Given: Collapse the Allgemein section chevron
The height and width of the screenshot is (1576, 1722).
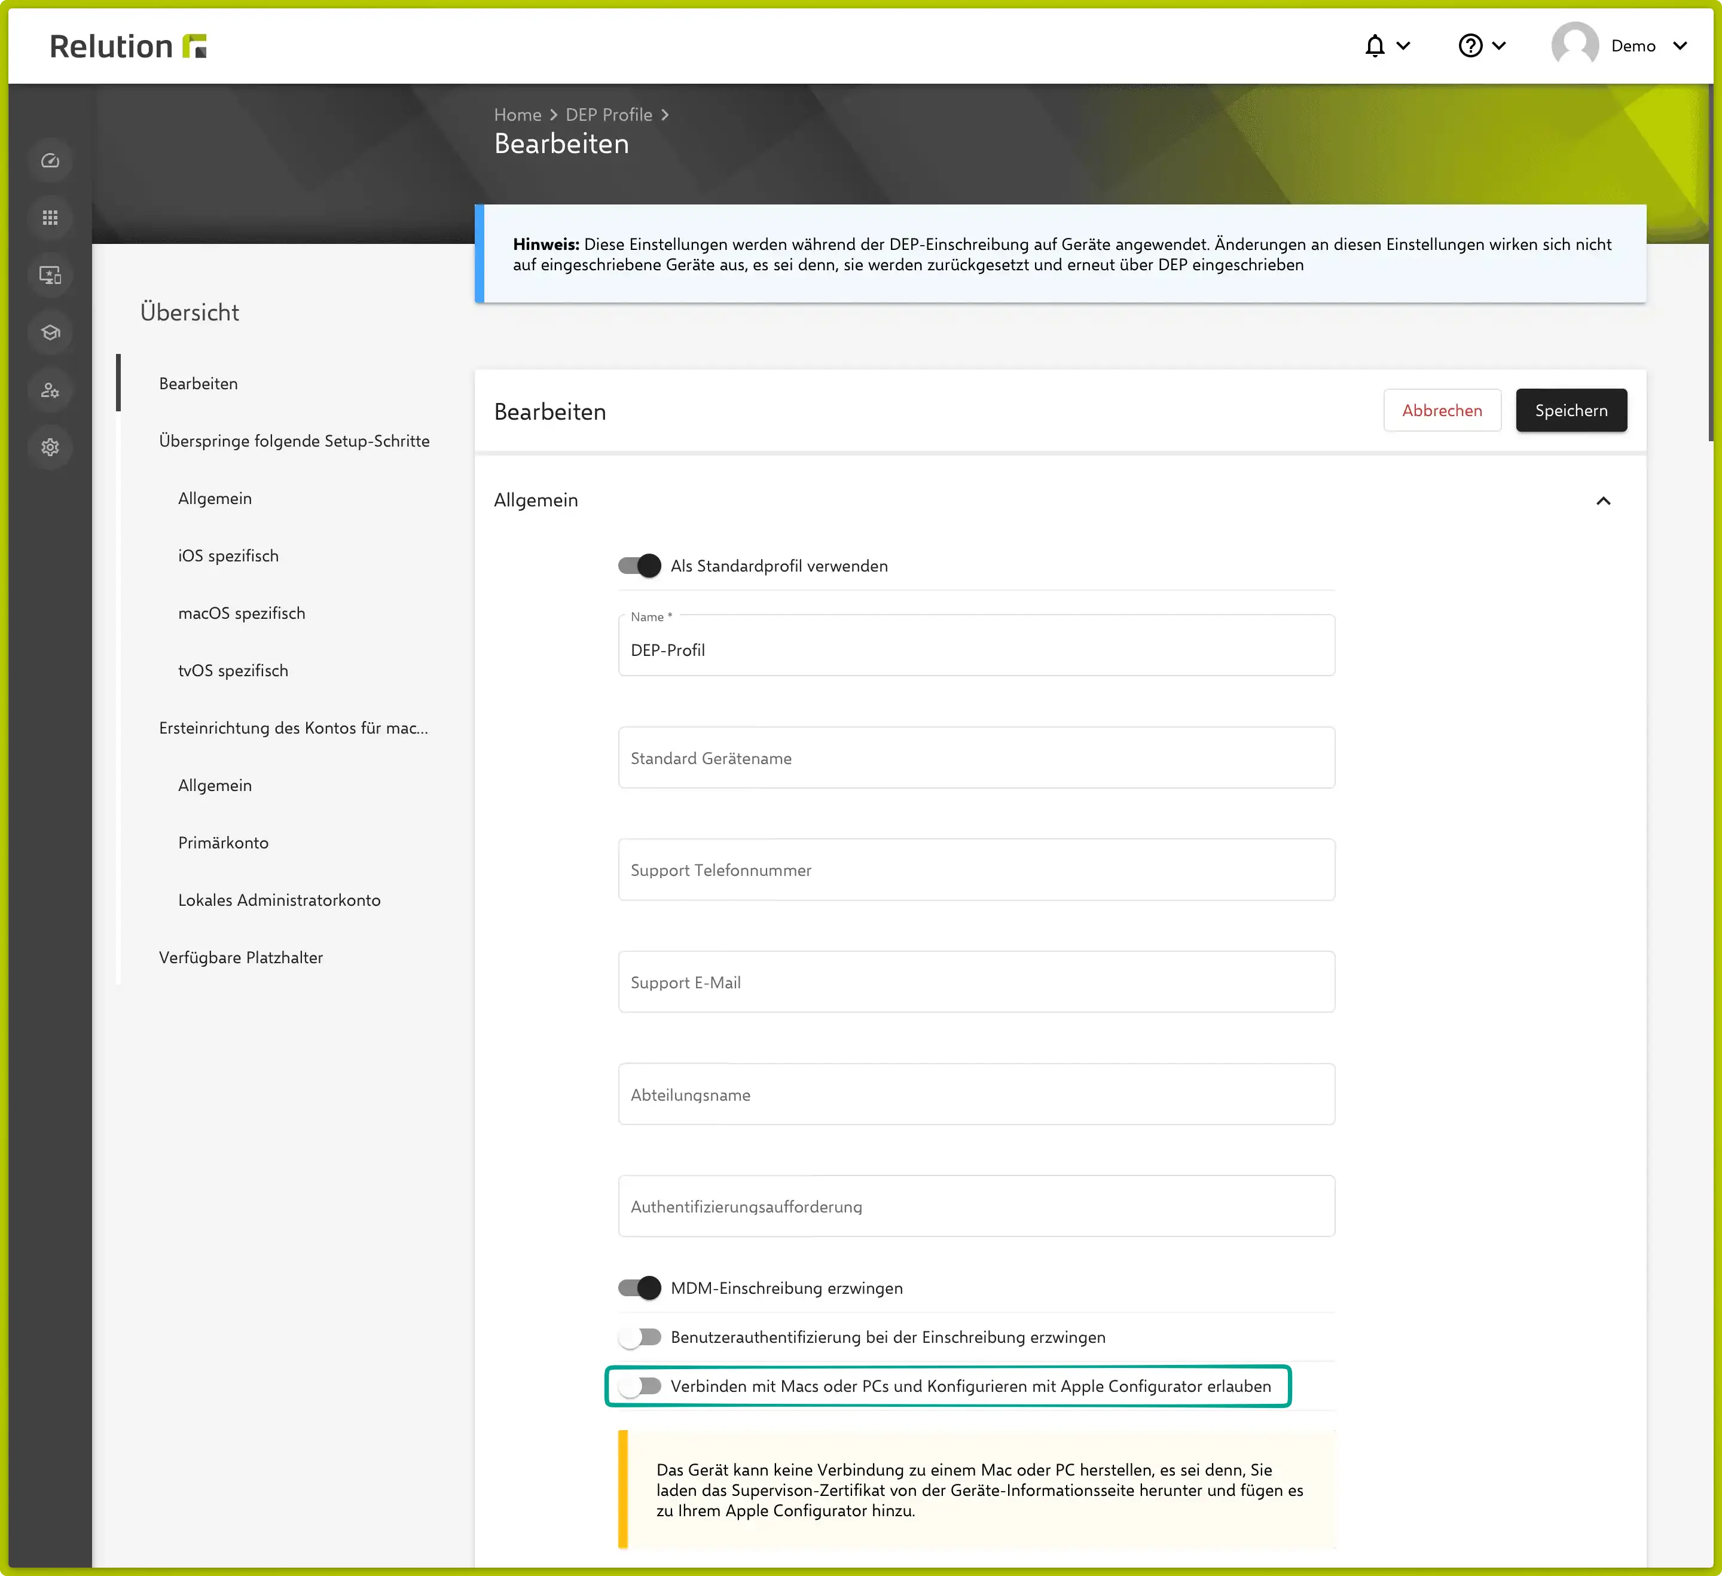Looking at the screenshot, I should (1602, 500).
